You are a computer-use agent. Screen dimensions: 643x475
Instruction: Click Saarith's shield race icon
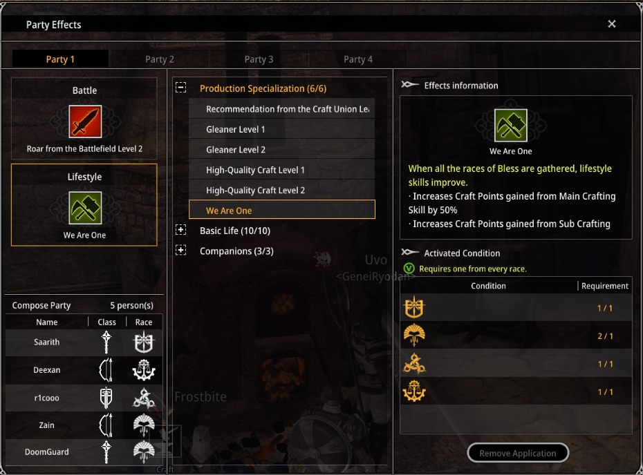click(x=144, y=342)
